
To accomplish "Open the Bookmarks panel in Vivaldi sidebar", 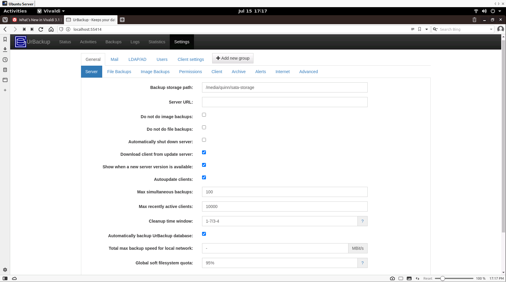I will click(x=5, y=39).
